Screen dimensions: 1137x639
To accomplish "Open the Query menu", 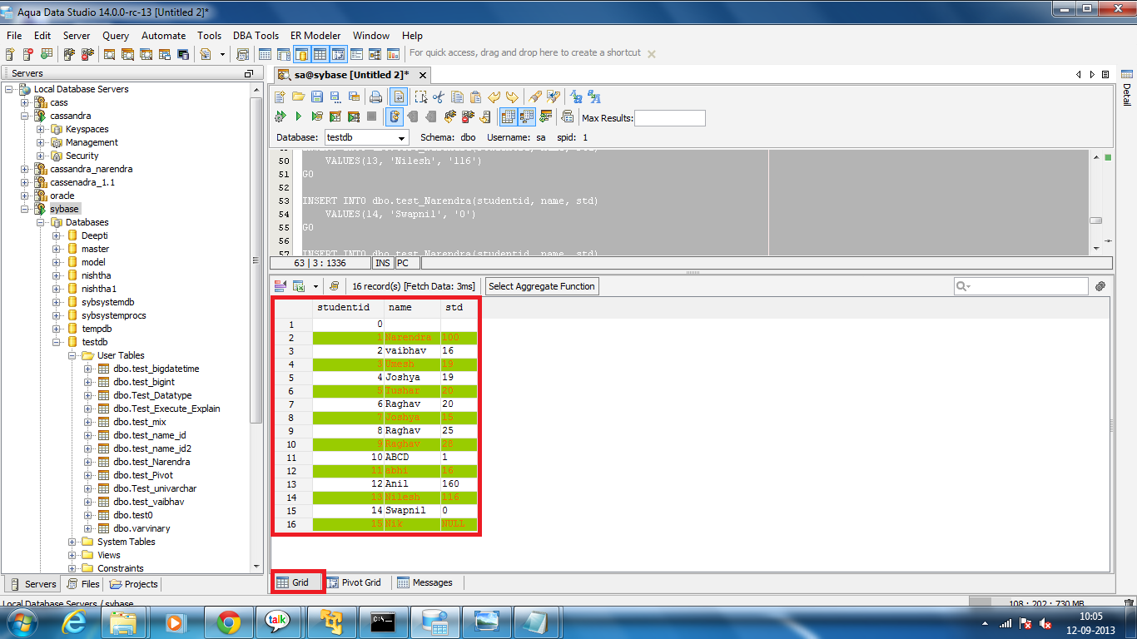I will (x=116, y=36).
